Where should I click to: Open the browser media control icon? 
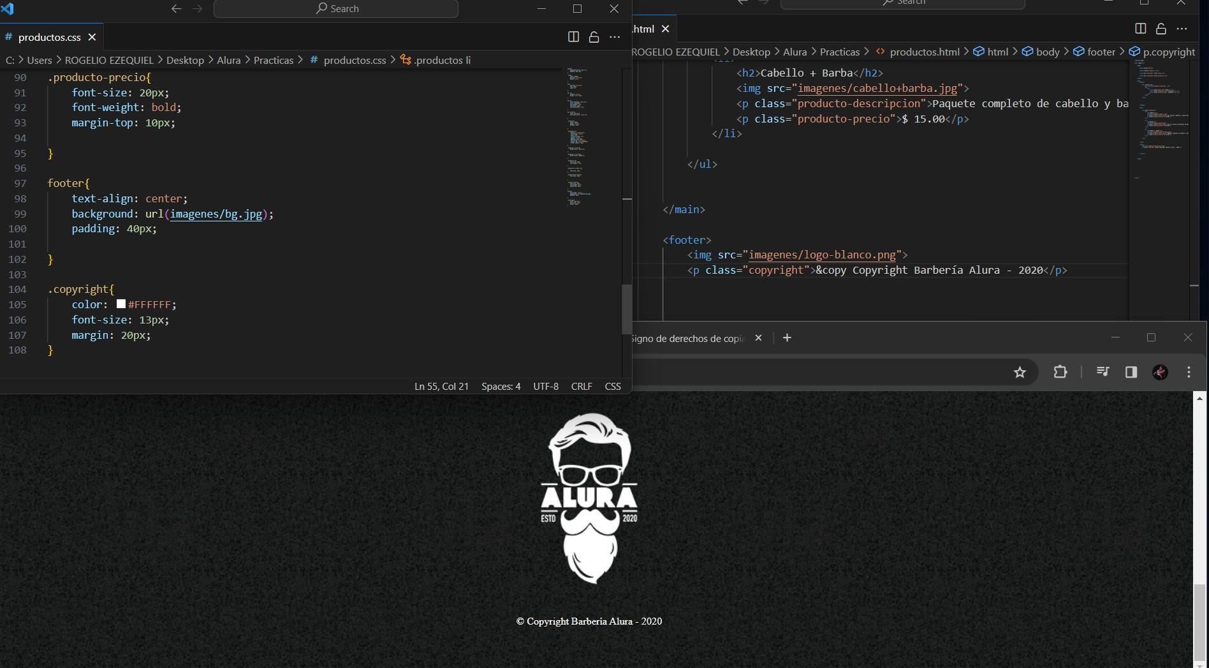1103,372
